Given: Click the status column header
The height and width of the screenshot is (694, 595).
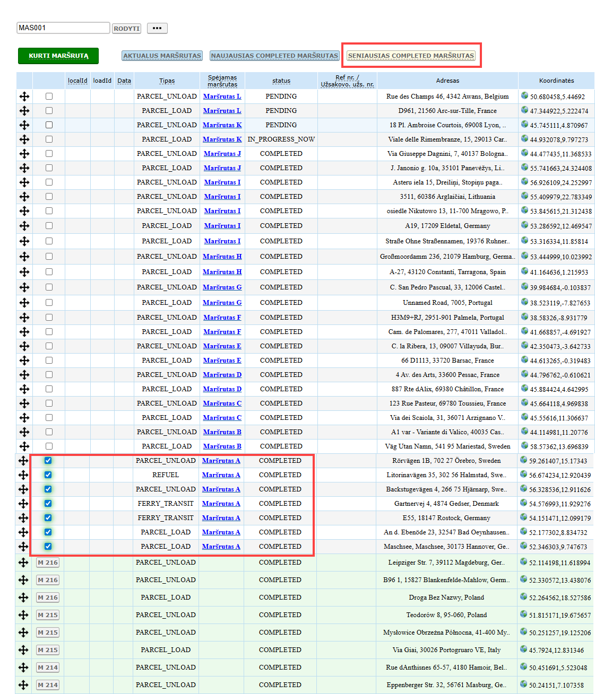Looking at the screenshot, I should [281, 81].
